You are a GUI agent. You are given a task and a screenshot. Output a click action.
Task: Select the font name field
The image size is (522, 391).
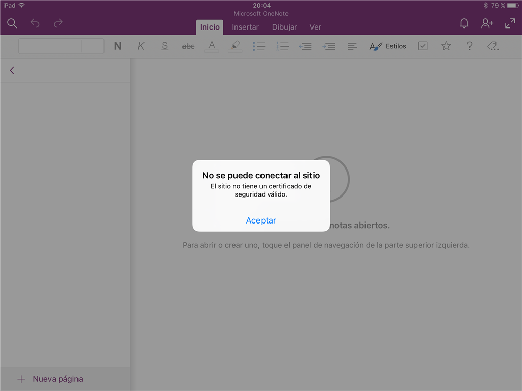(x=50, y=46)
